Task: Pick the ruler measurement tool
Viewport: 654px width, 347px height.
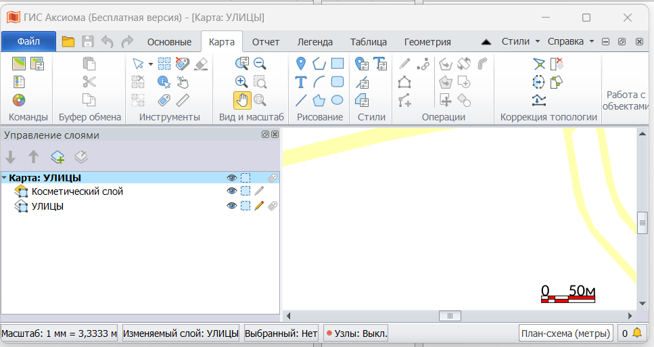Action: (183, 100)
